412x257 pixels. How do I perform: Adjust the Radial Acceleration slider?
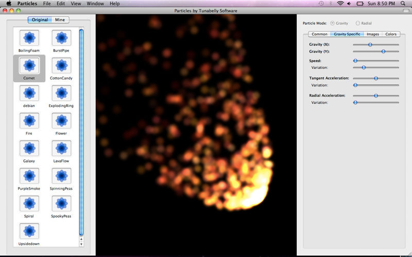pos(375,96)
